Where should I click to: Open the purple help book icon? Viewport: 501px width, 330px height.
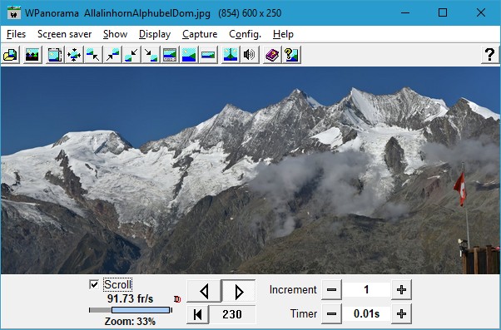pos(272,55)
